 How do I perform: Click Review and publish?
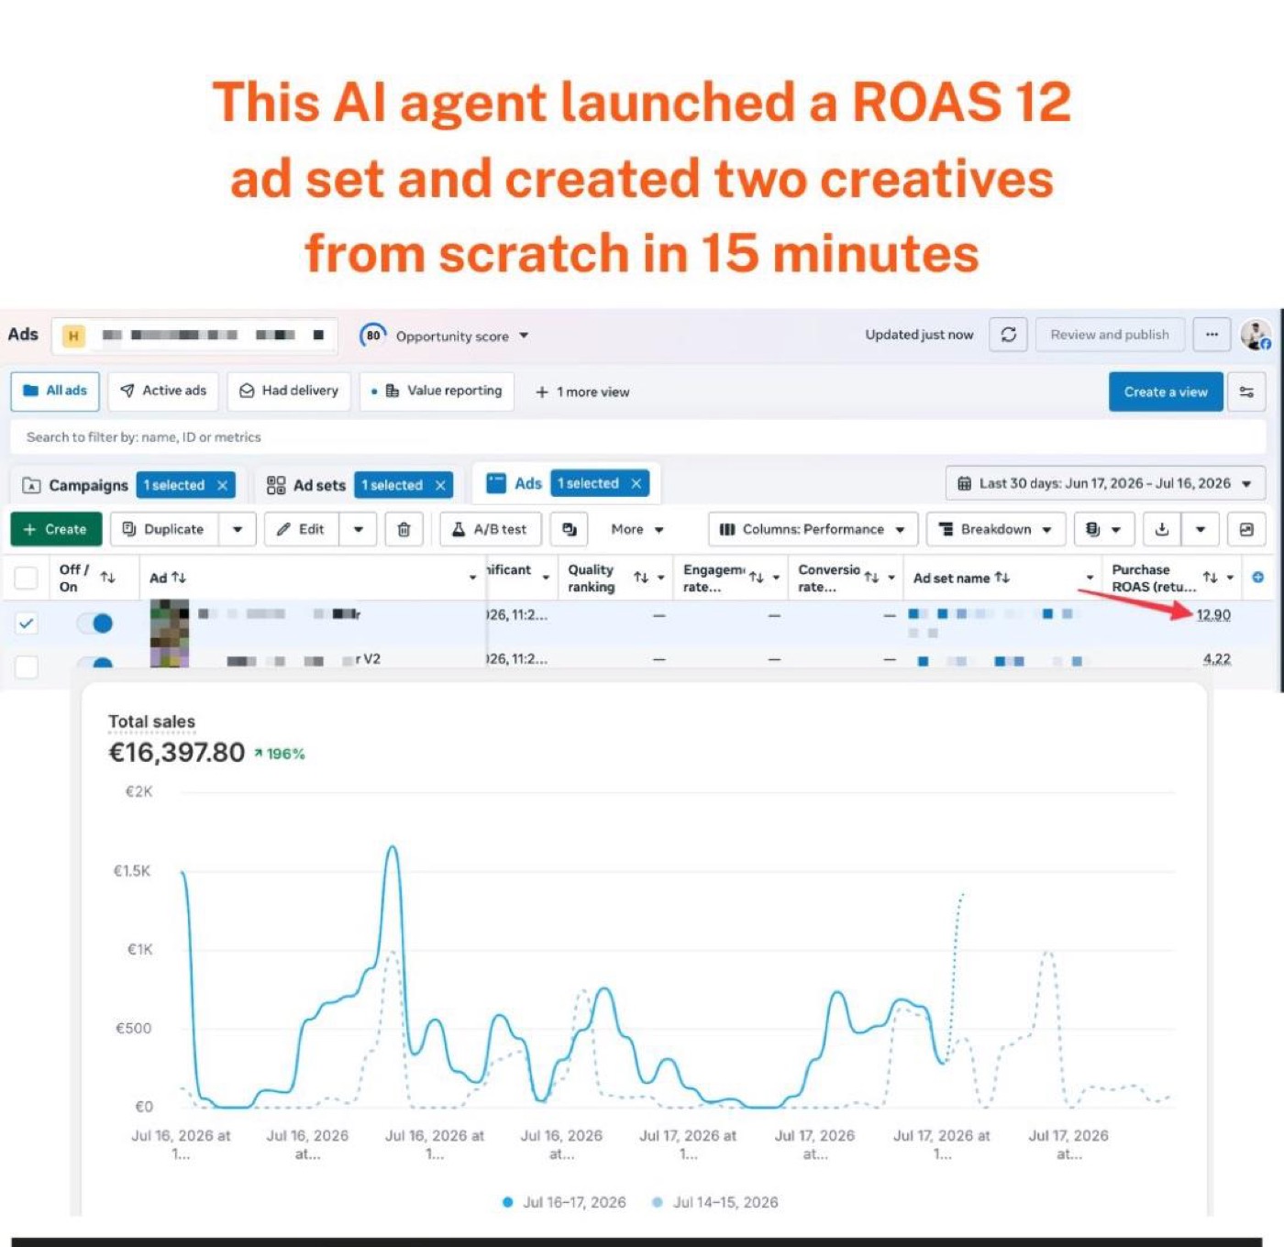pos(1110,335)
